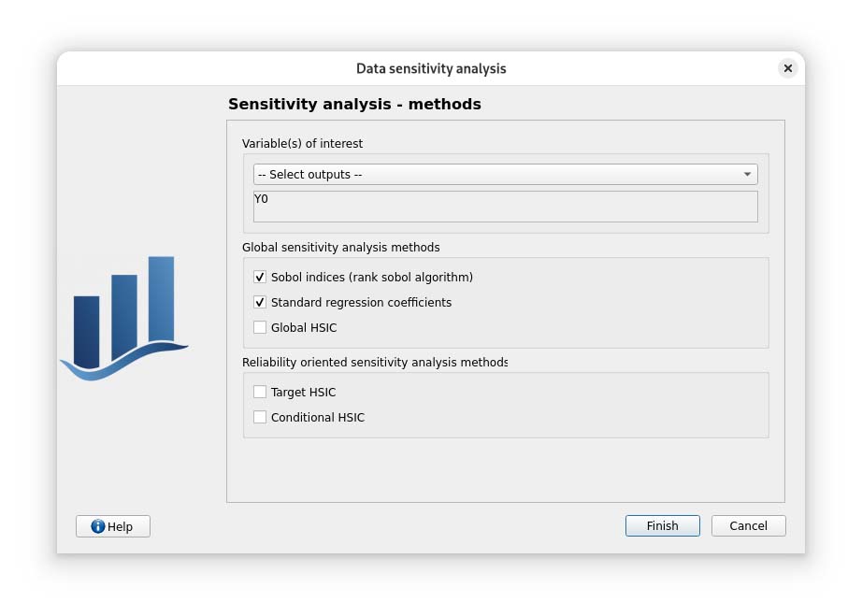The height and width of the screenshot is (616, 862).
Task: Click the Y0 selected outputs field
Action: click(505, 207)
